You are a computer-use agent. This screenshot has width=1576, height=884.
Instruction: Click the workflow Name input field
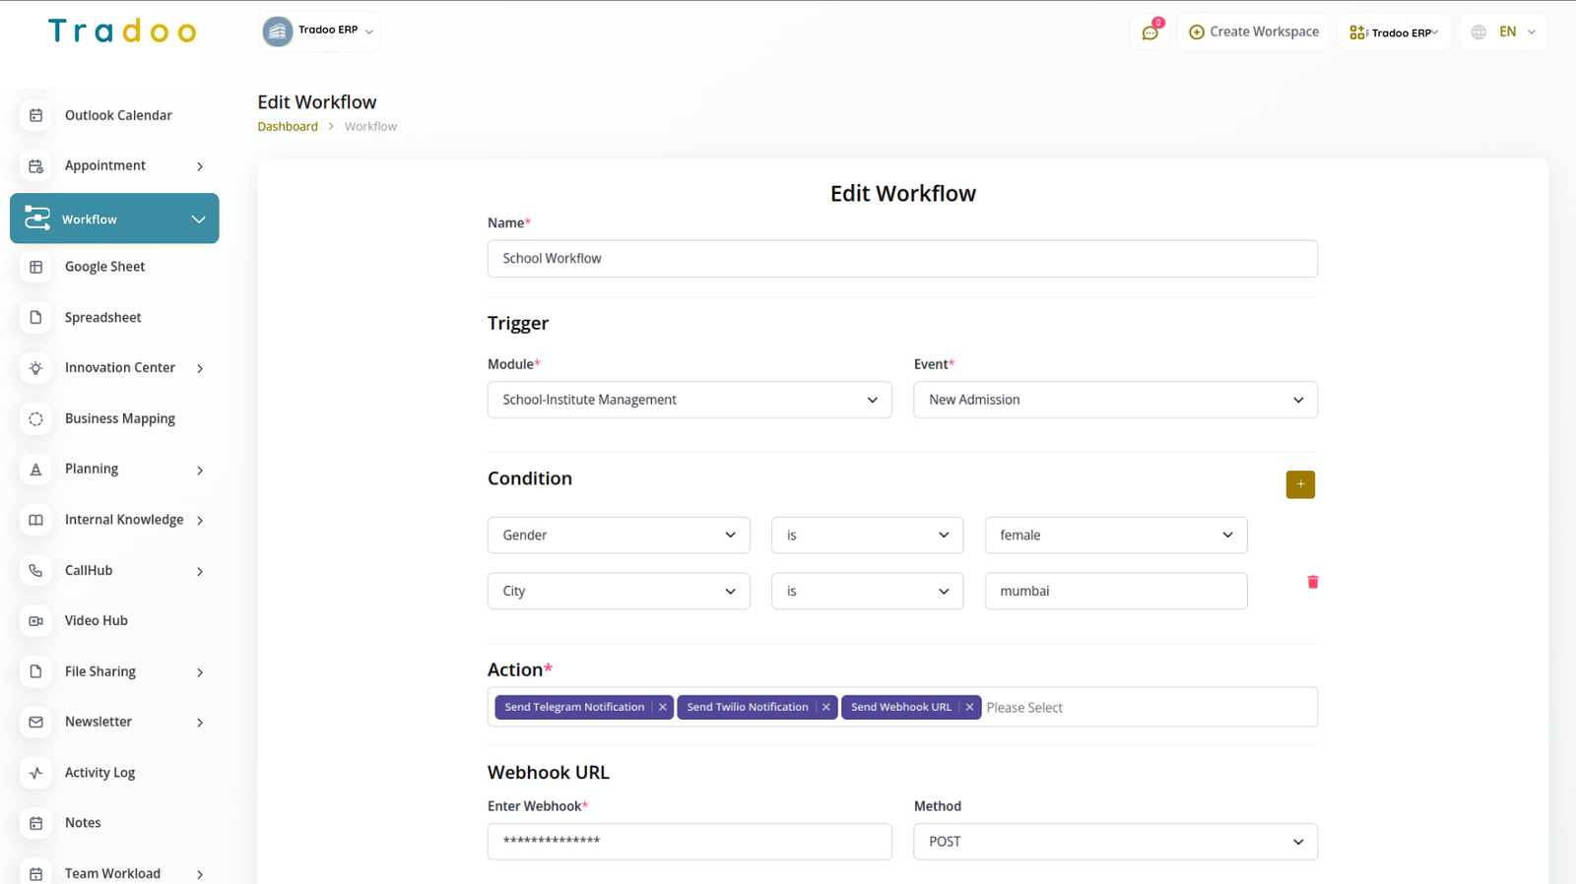click(x=901, y=259)
